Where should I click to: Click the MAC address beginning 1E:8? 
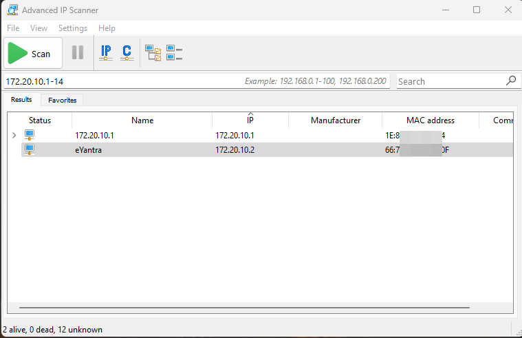415,136
